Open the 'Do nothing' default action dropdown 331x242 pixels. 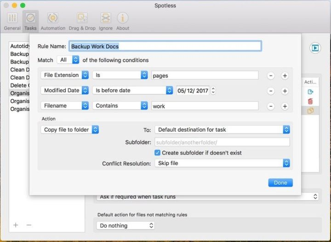pos(126,225)
